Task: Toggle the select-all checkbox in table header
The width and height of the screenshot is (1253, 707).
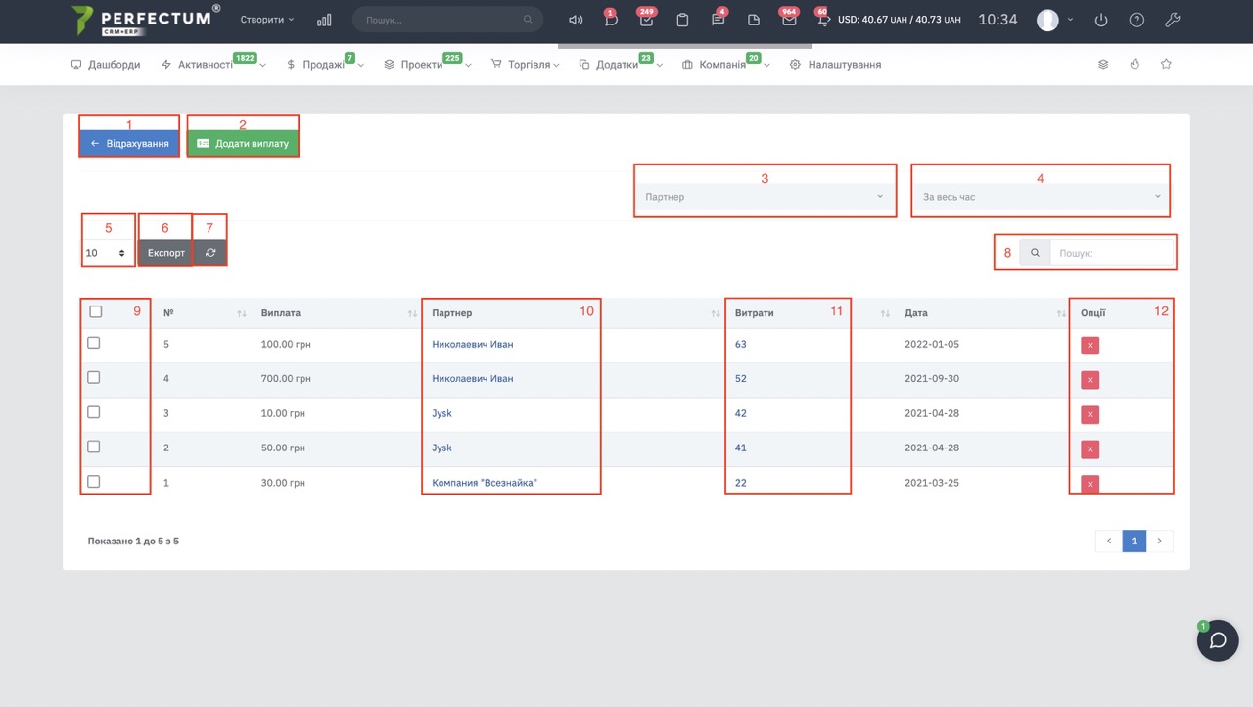Action: pyautogui.click(x=95, y=312)
